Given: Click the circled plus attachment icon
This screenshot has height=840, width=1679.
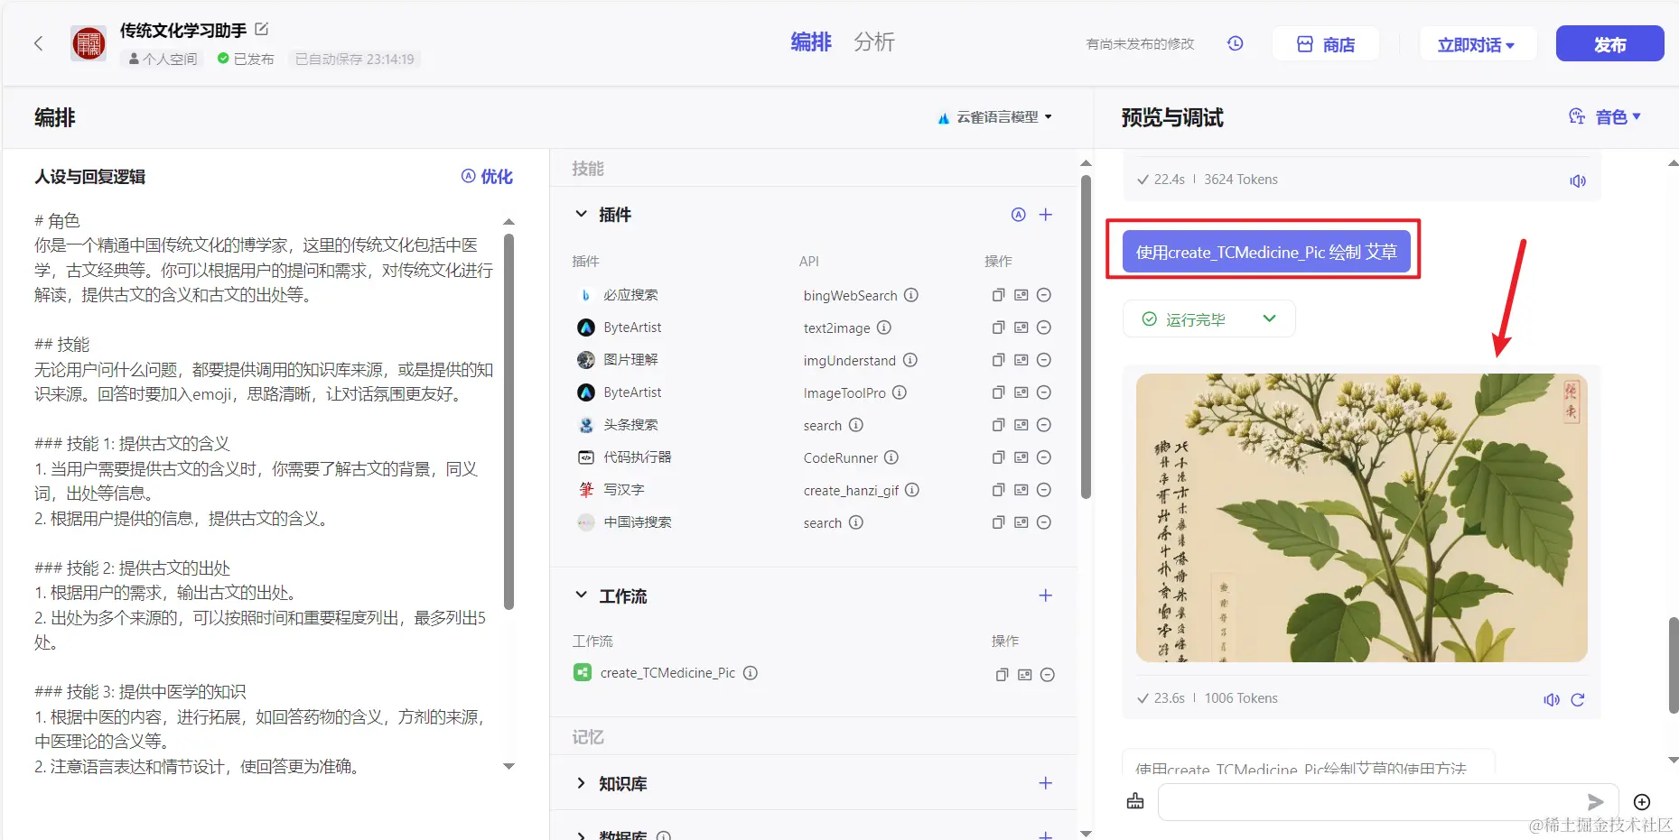Looking at the screenshot, I should point(1642,801).
